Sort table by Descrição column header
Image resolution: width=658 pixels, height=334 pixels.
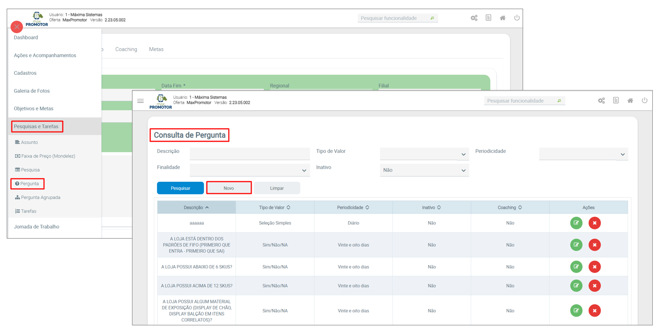point(196,208)
